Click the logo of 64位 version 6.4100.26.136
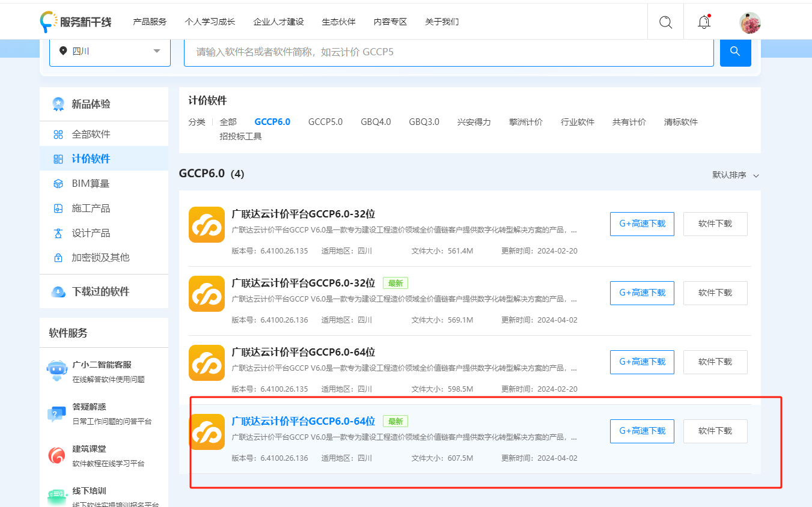Screen dimensions: 812x507 [x=207, y=432]
